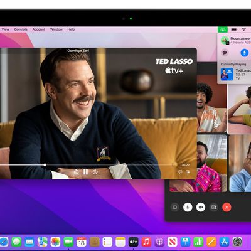Toggle the blue microphone in SharePlay panel
Screen dimensions: 251x251
tap(245, 53)
